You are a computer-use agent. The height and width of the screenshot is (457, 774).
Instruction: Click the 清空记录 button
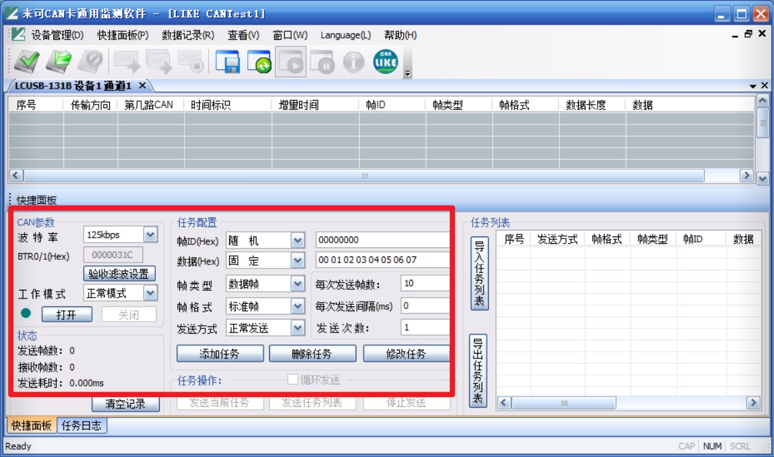point(127,404)
